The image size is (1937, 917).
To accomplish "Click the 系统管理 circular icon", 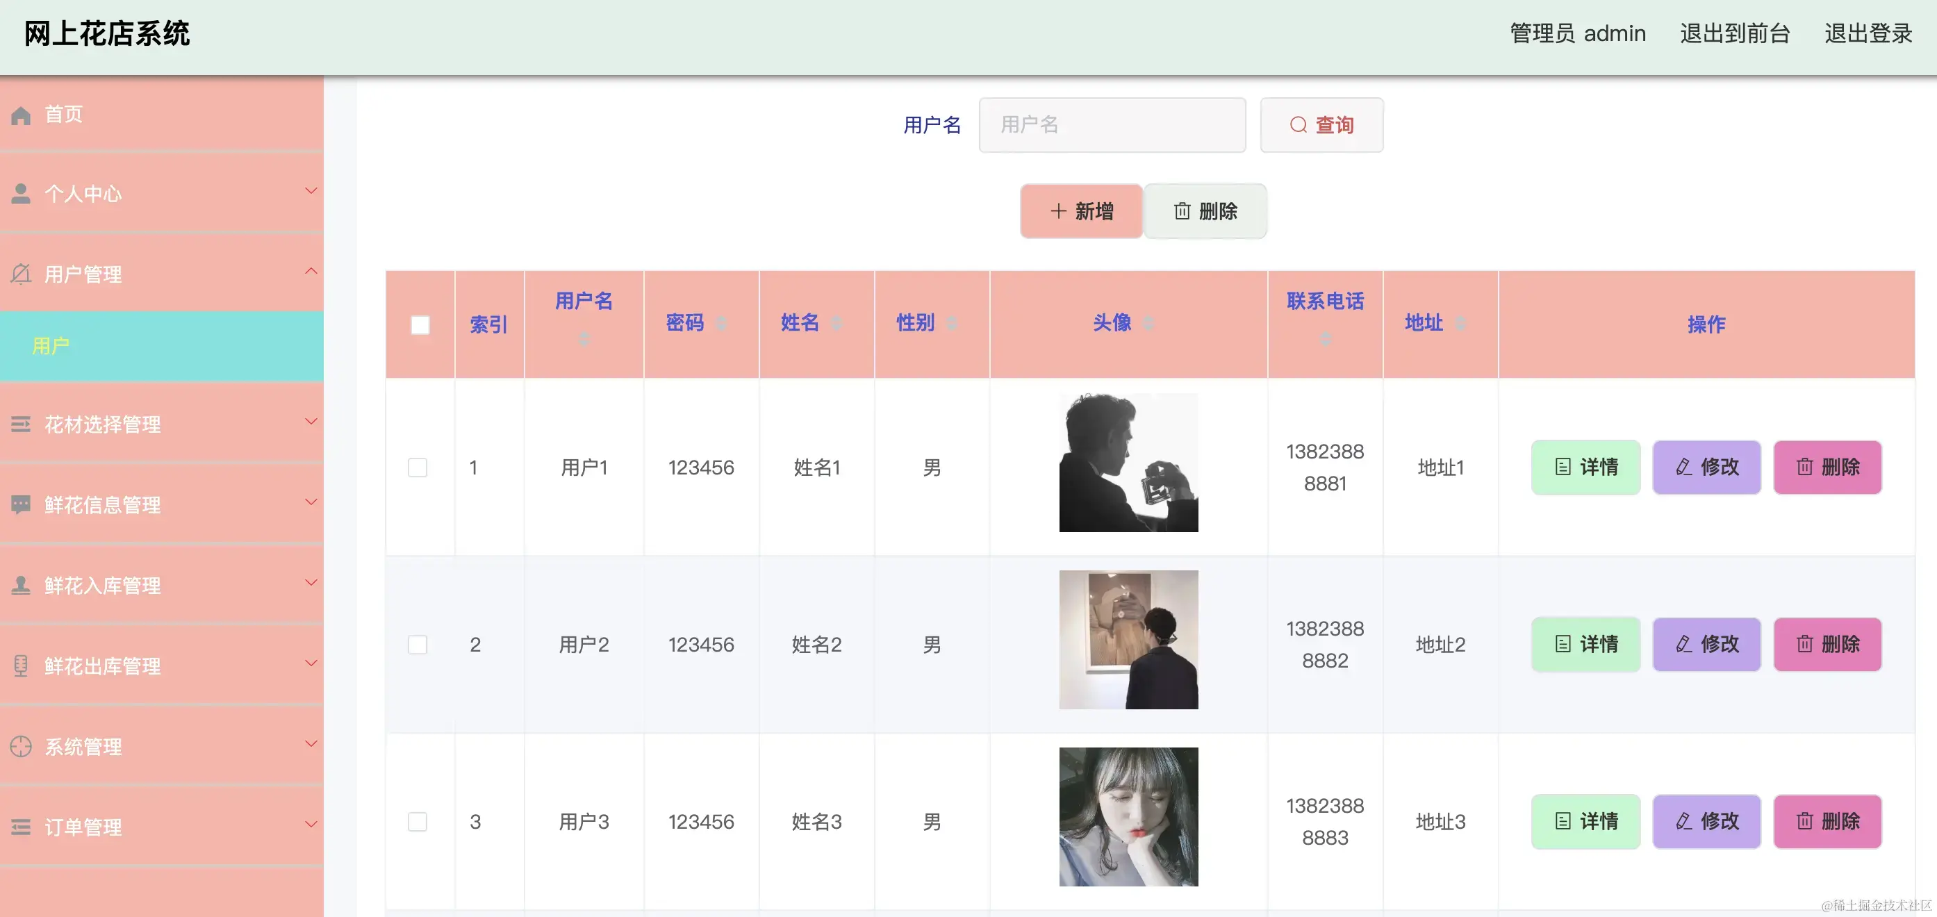I will [21, 746].
